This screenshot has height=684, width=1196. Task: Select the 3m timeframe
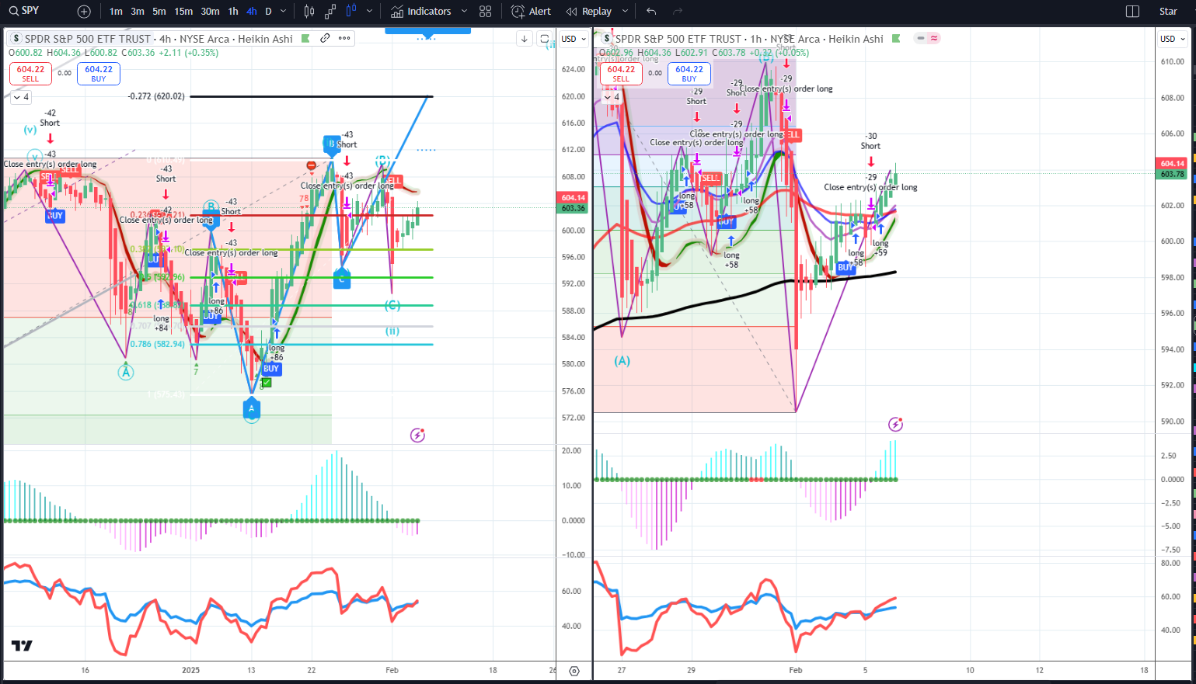[x=138, y=12]
